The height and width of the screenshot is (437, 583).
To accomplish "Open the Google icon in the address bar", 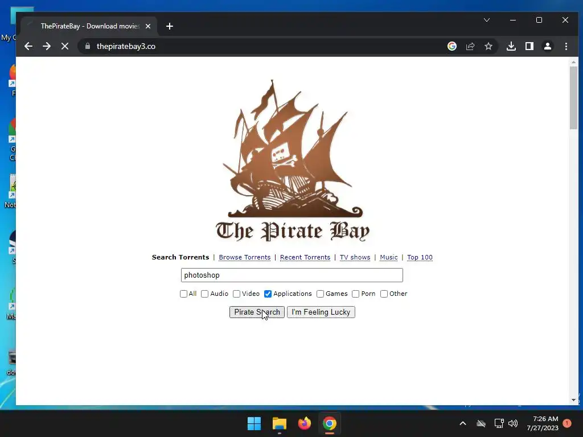I will [452, 46].
